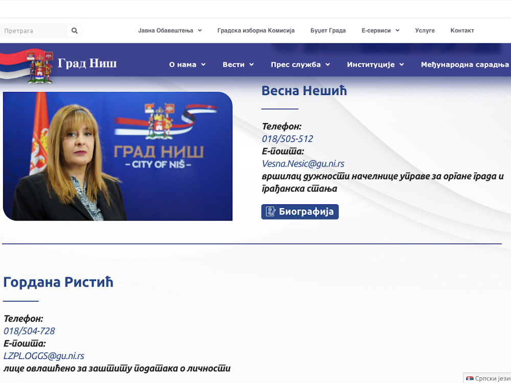The width and height of the screenshot is (511, 383).
Task: Click the photo of Весна Нешић
Action: point(118,156)
